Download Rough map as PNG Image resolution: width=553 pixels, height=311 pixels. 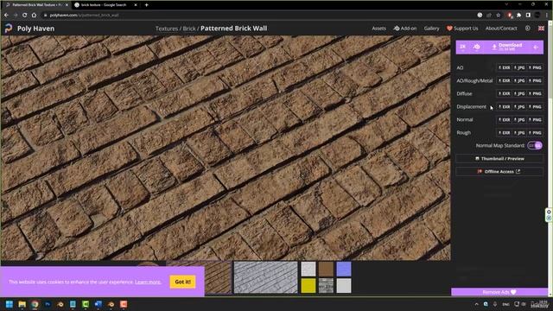pyautogui.click(x=535, y=132)
